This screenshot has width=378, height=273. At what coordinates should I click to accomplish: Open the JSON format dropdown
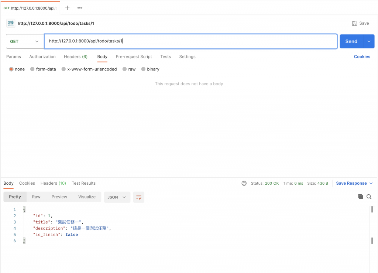(x=117, y=197)
